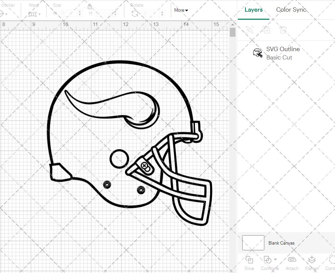Viewport: 335px width, 273px height.
Task: Click the Sticker icon
Action: tap(1, 14)
